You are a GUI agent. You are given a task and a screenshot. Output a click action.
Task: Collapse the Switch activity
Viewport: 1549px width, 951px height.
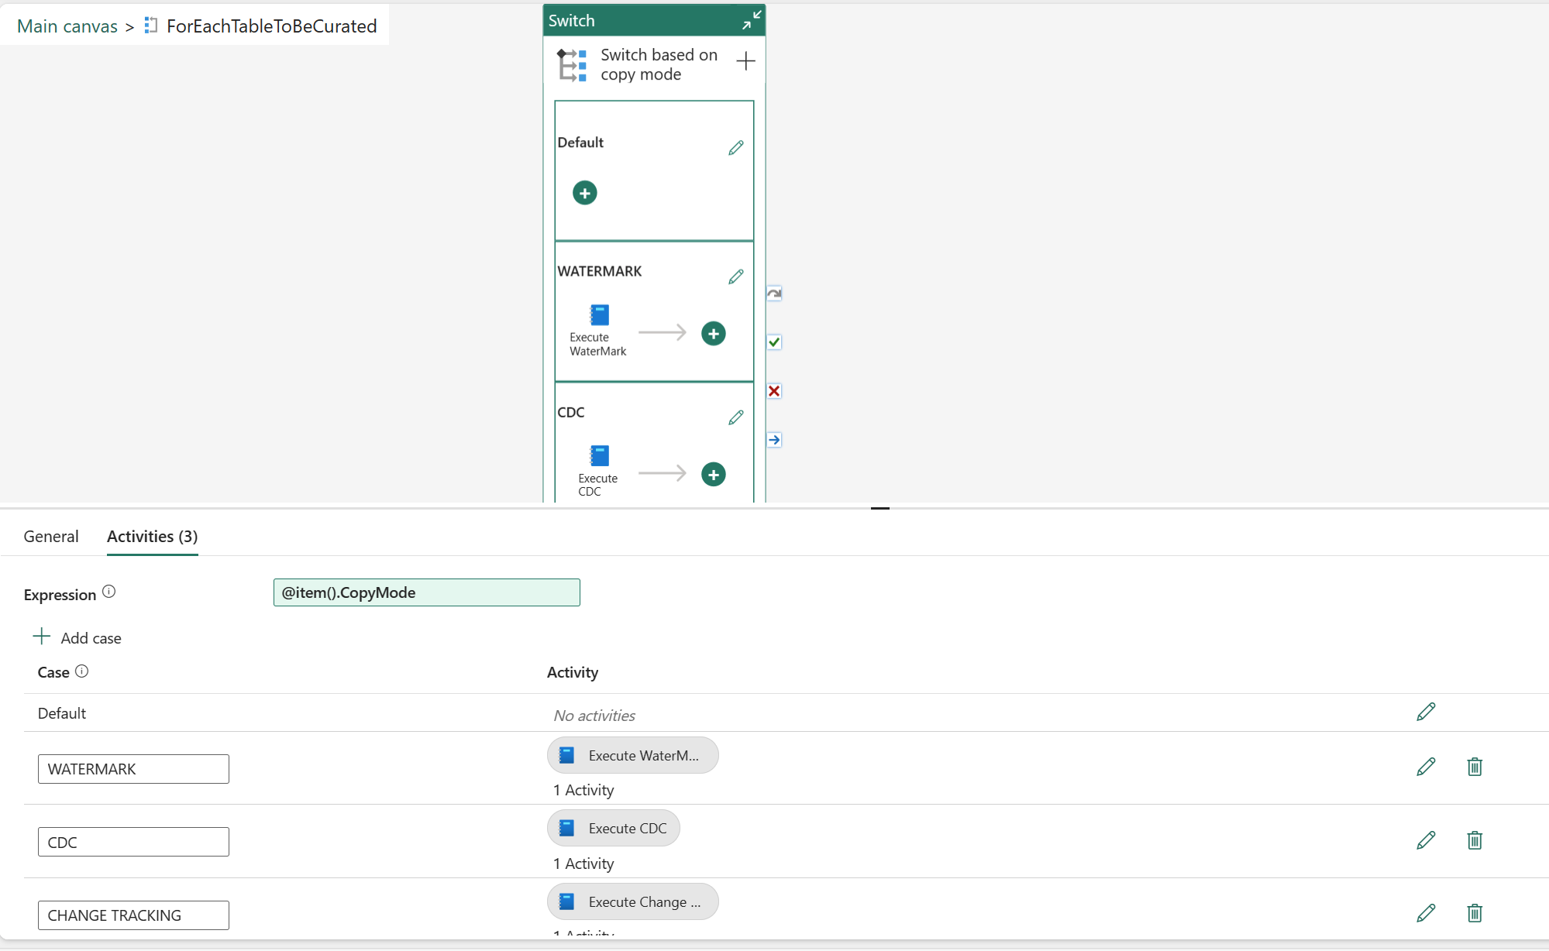(751, 20)
